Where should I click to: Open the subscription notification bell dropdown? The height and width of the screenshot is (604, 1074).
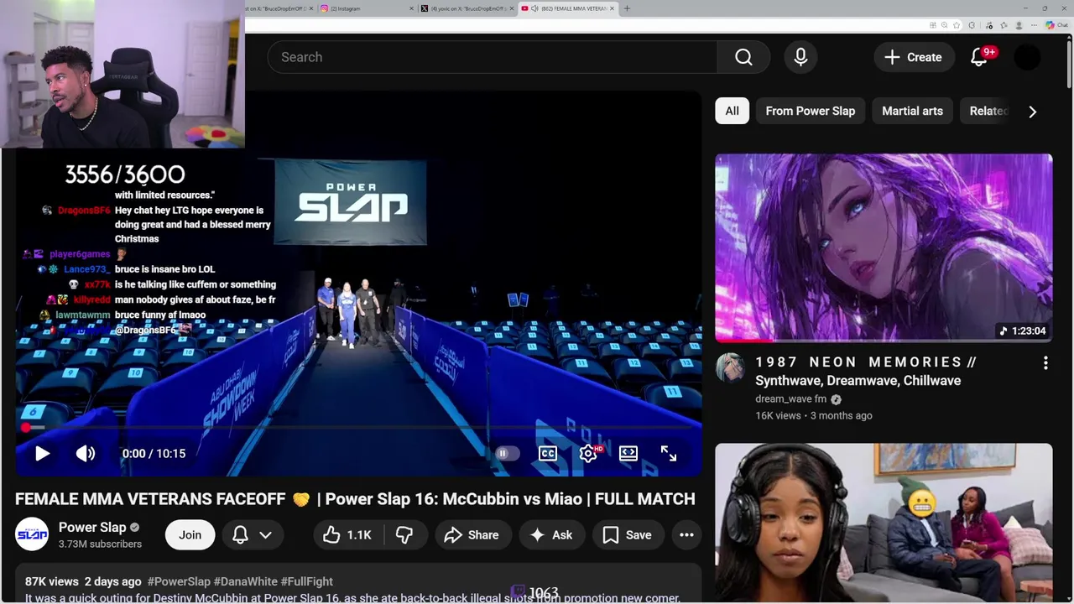click(253, 534)
